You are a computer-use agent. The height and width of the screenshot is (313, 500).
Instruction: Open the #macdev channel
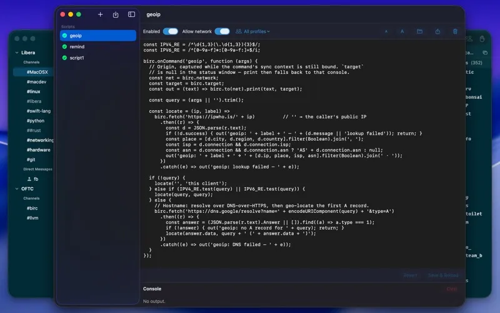point(36,82)
